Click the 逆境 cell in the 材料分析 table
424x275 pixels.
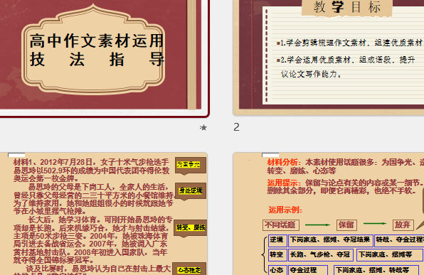277,240
